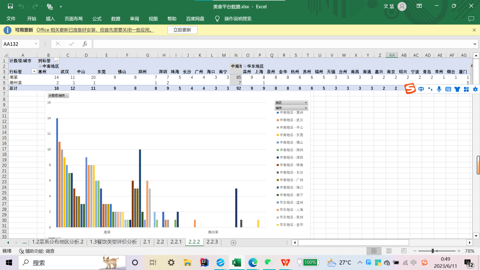
Task: Add a new sheet with plus icon
Action: [233, 242]
